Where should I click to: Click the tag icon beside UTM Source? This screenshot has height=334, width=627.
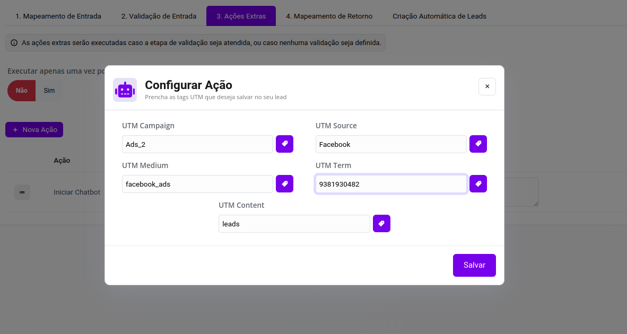[478, 144]
